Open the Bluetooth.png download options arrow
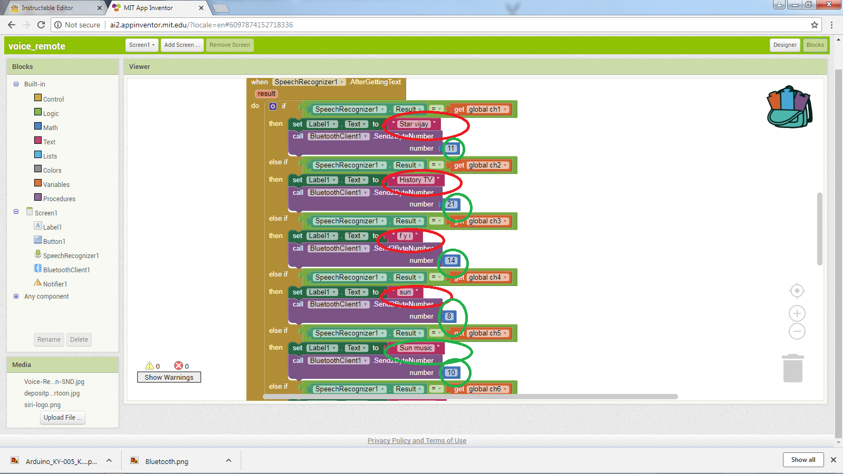 click(x=229, y=461)
